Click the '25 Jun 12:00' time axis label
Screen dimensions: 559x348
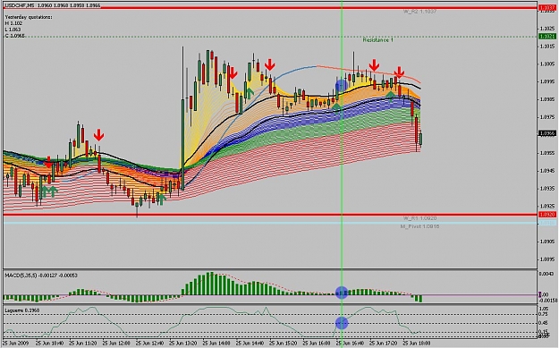116,344
